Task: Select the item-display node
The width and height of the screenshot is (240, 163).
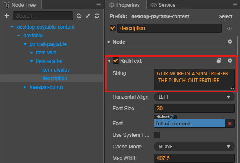Action: tap(56, 70)
